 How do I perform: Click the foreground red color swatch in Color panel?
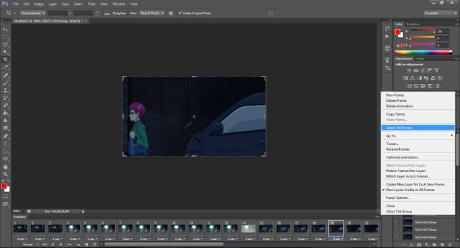(x=398, y=32)
